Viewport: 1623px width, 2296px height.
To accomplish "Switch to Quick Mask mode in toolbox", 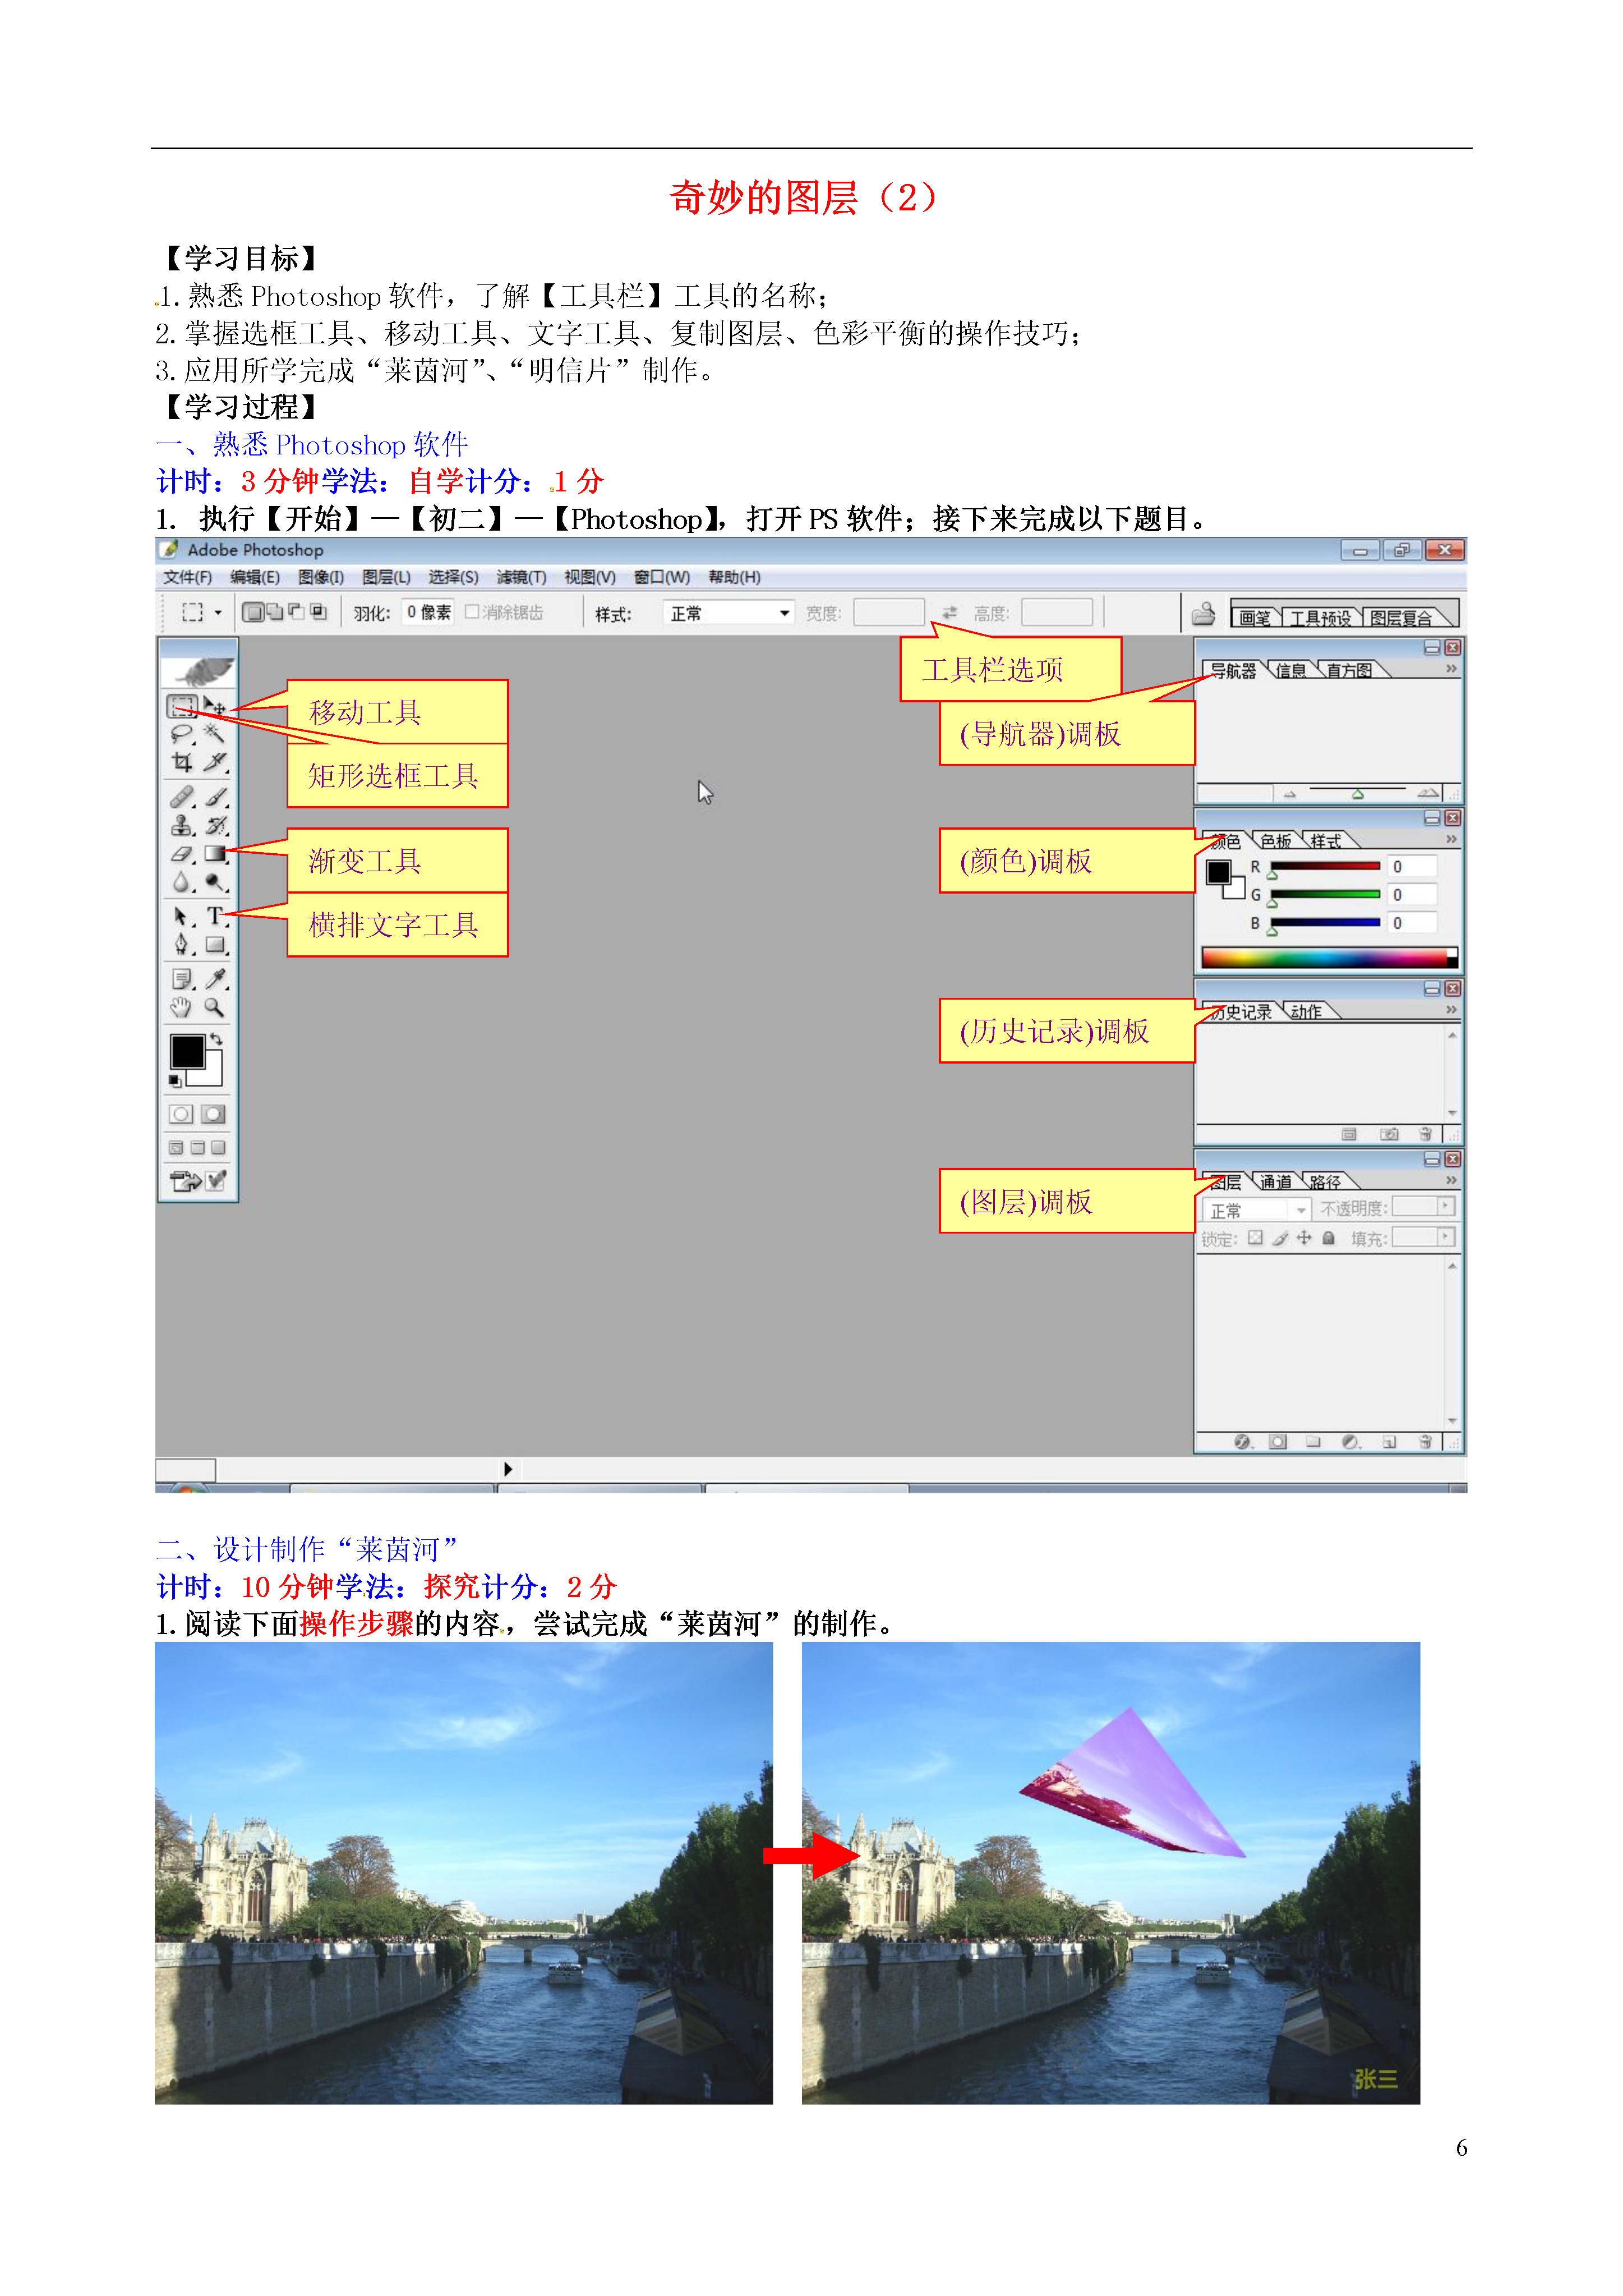I will [x=213, y=1114].
